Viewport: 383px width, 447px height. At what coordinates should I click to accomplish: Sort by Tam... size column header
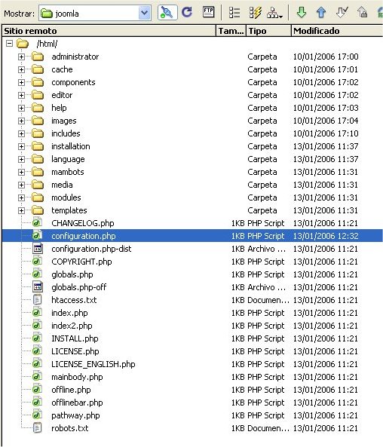[231, 31]
